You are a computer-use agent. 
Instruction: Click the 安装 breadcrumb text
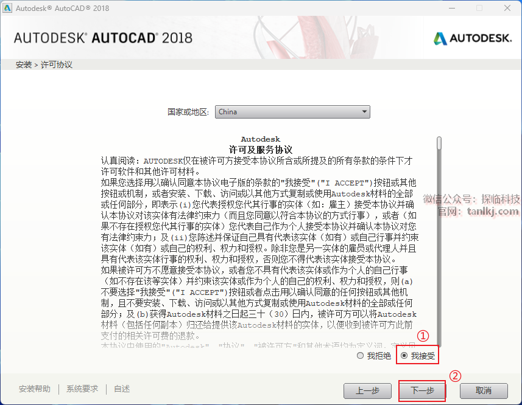pyautogui.click(x=24, y=64)
